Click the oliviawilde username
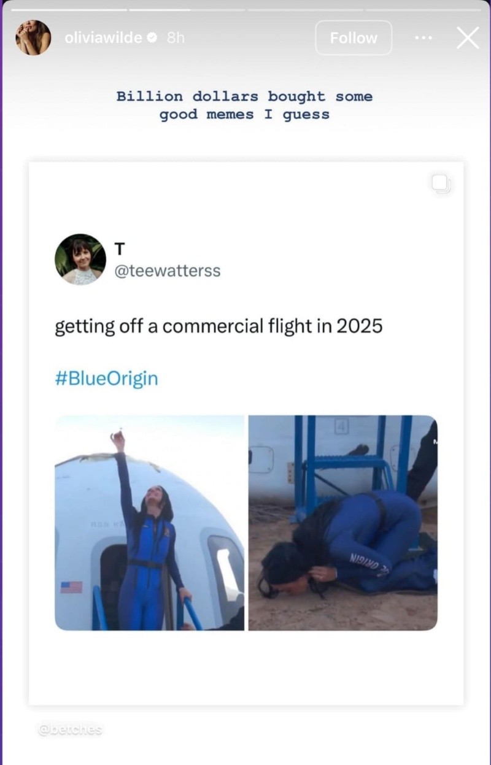The image size is (491, 765). 103,37
